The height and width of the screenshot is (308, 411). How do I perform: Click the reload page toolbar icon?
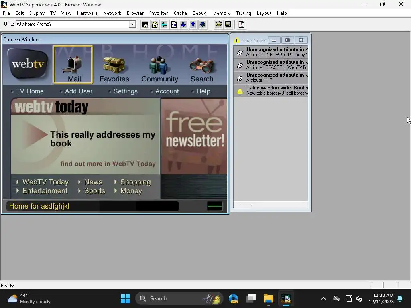[x=174, y=24]
